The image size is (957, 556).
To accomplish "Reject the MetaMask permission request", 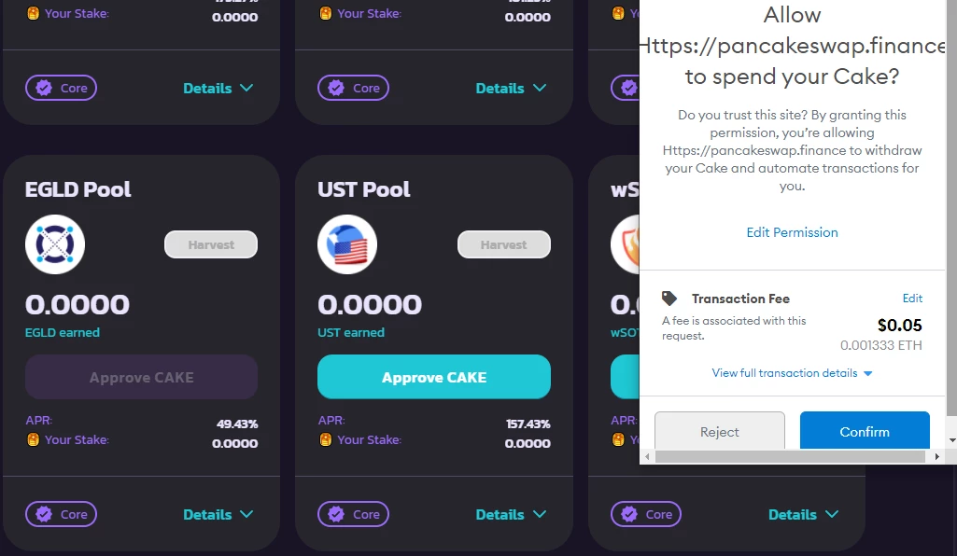I will pos(720,430).
